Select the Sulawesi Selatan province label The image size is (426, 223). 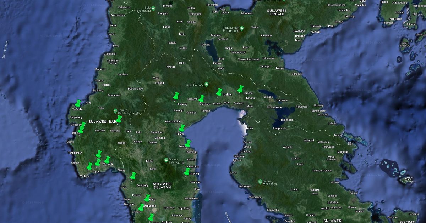[163, 185]
